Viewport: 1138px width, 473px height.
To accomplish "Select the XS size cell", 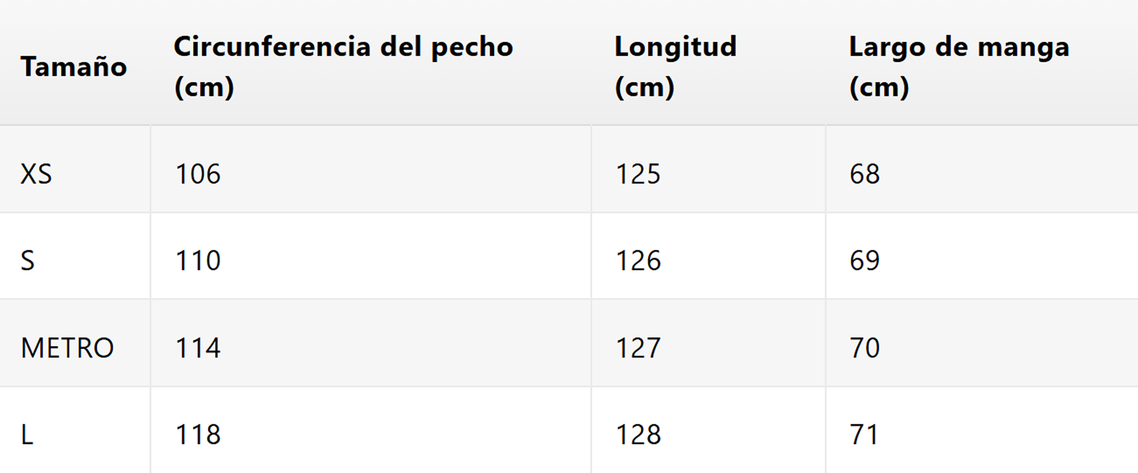I will (x=36, y=174).
